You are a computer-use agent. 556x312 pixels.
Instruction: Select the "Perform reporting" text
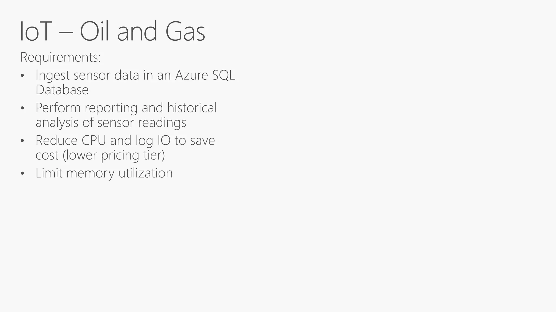click(x=87, y=108)
